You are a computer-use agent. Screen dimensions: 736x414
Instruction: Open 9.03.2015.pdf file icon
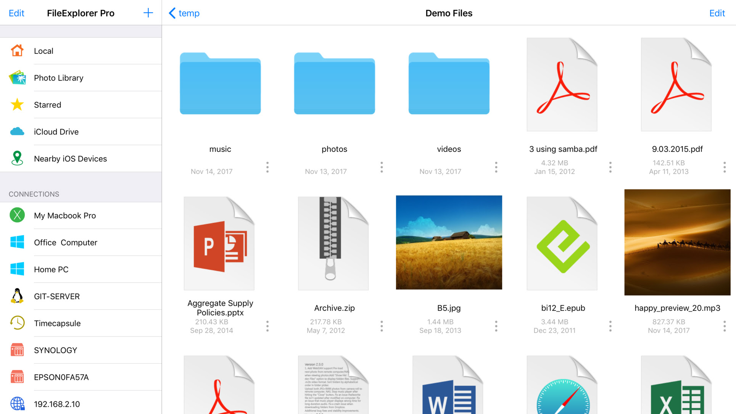676,84
